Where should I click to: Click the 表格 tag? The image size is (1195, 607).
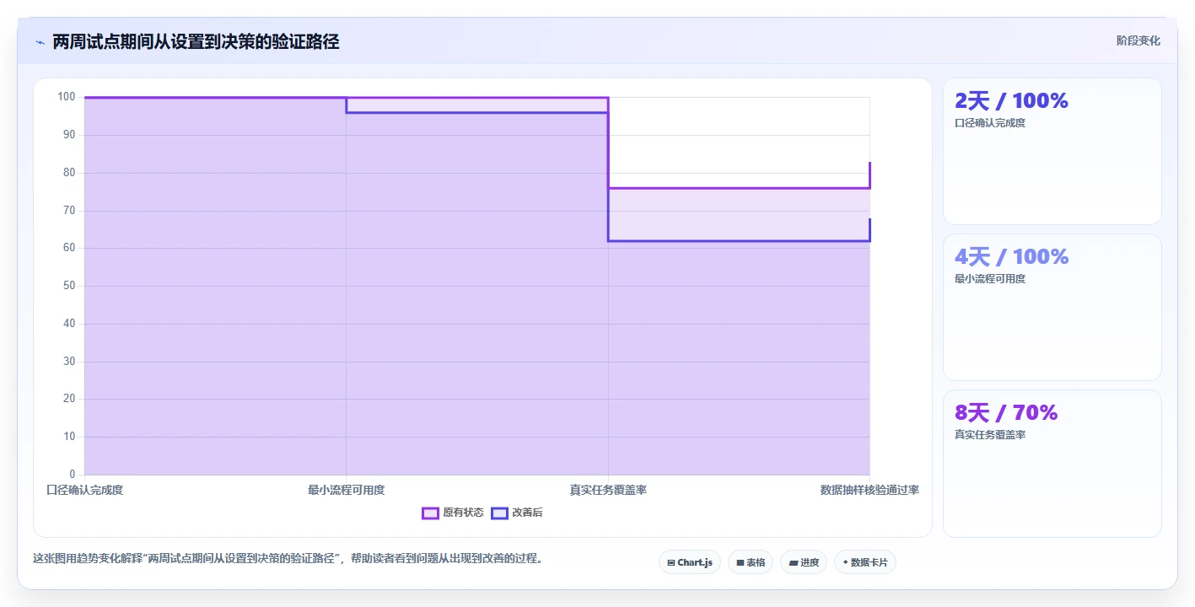pos(751,562)
